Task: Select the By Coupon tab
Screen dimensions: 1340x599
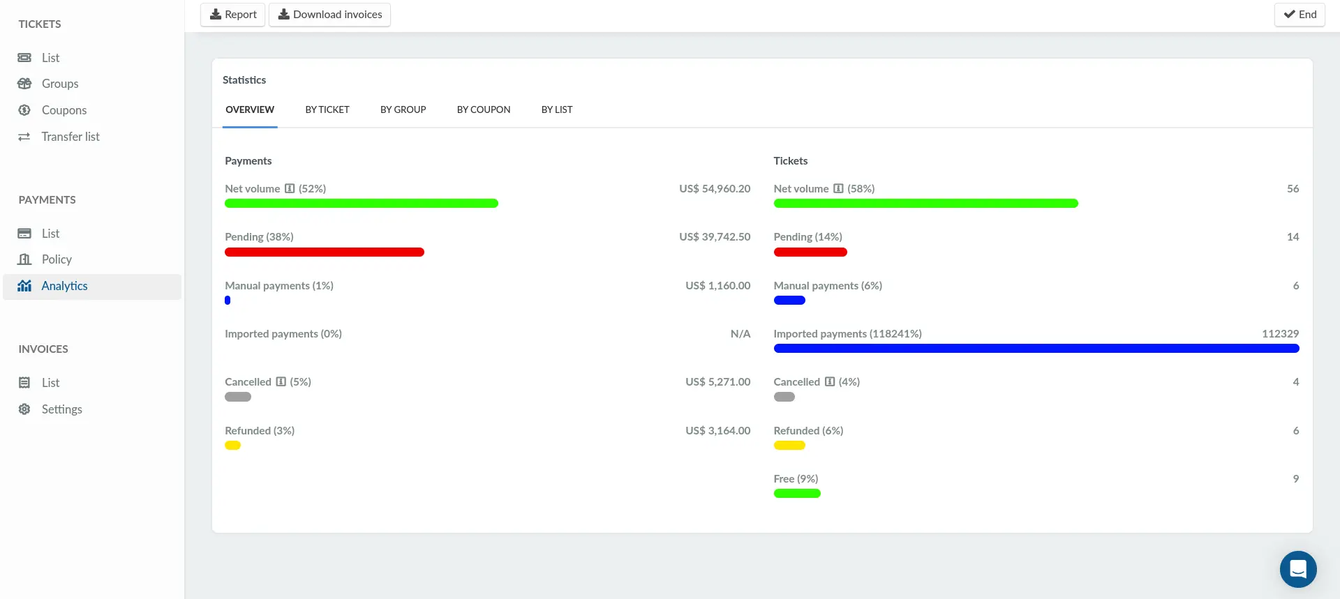Action: click(x=484, y=109)
